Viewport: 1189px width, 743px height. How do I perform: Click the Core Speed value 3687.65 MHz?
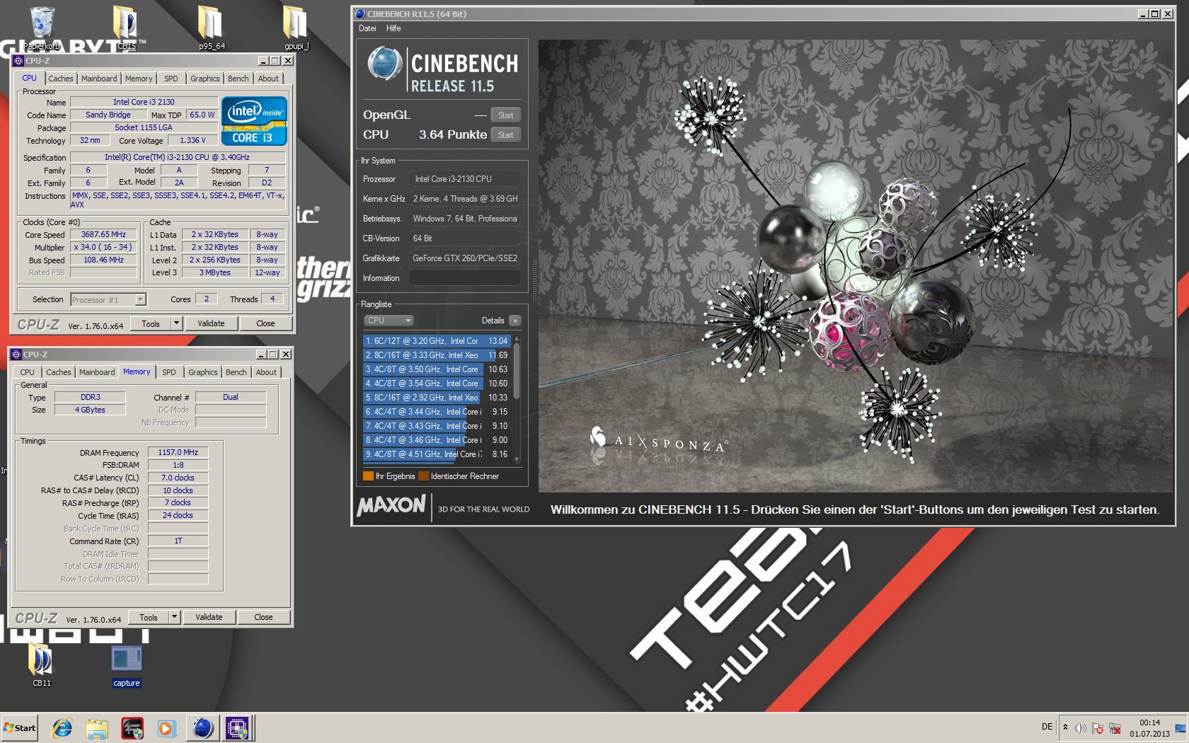[x=103, y=234]
